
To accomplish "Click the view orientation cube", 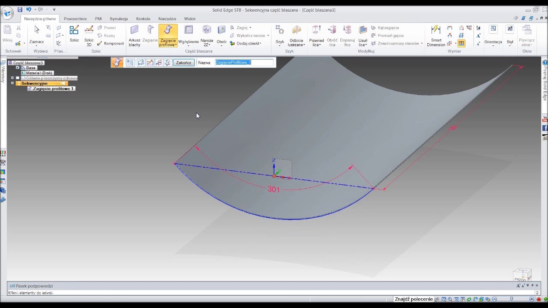I will (522, 275).
